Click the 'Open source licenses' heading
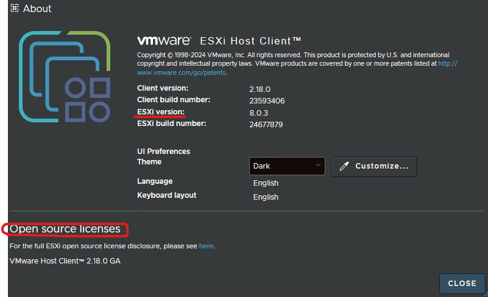The image size is (488, 297). tap(65, 229)
